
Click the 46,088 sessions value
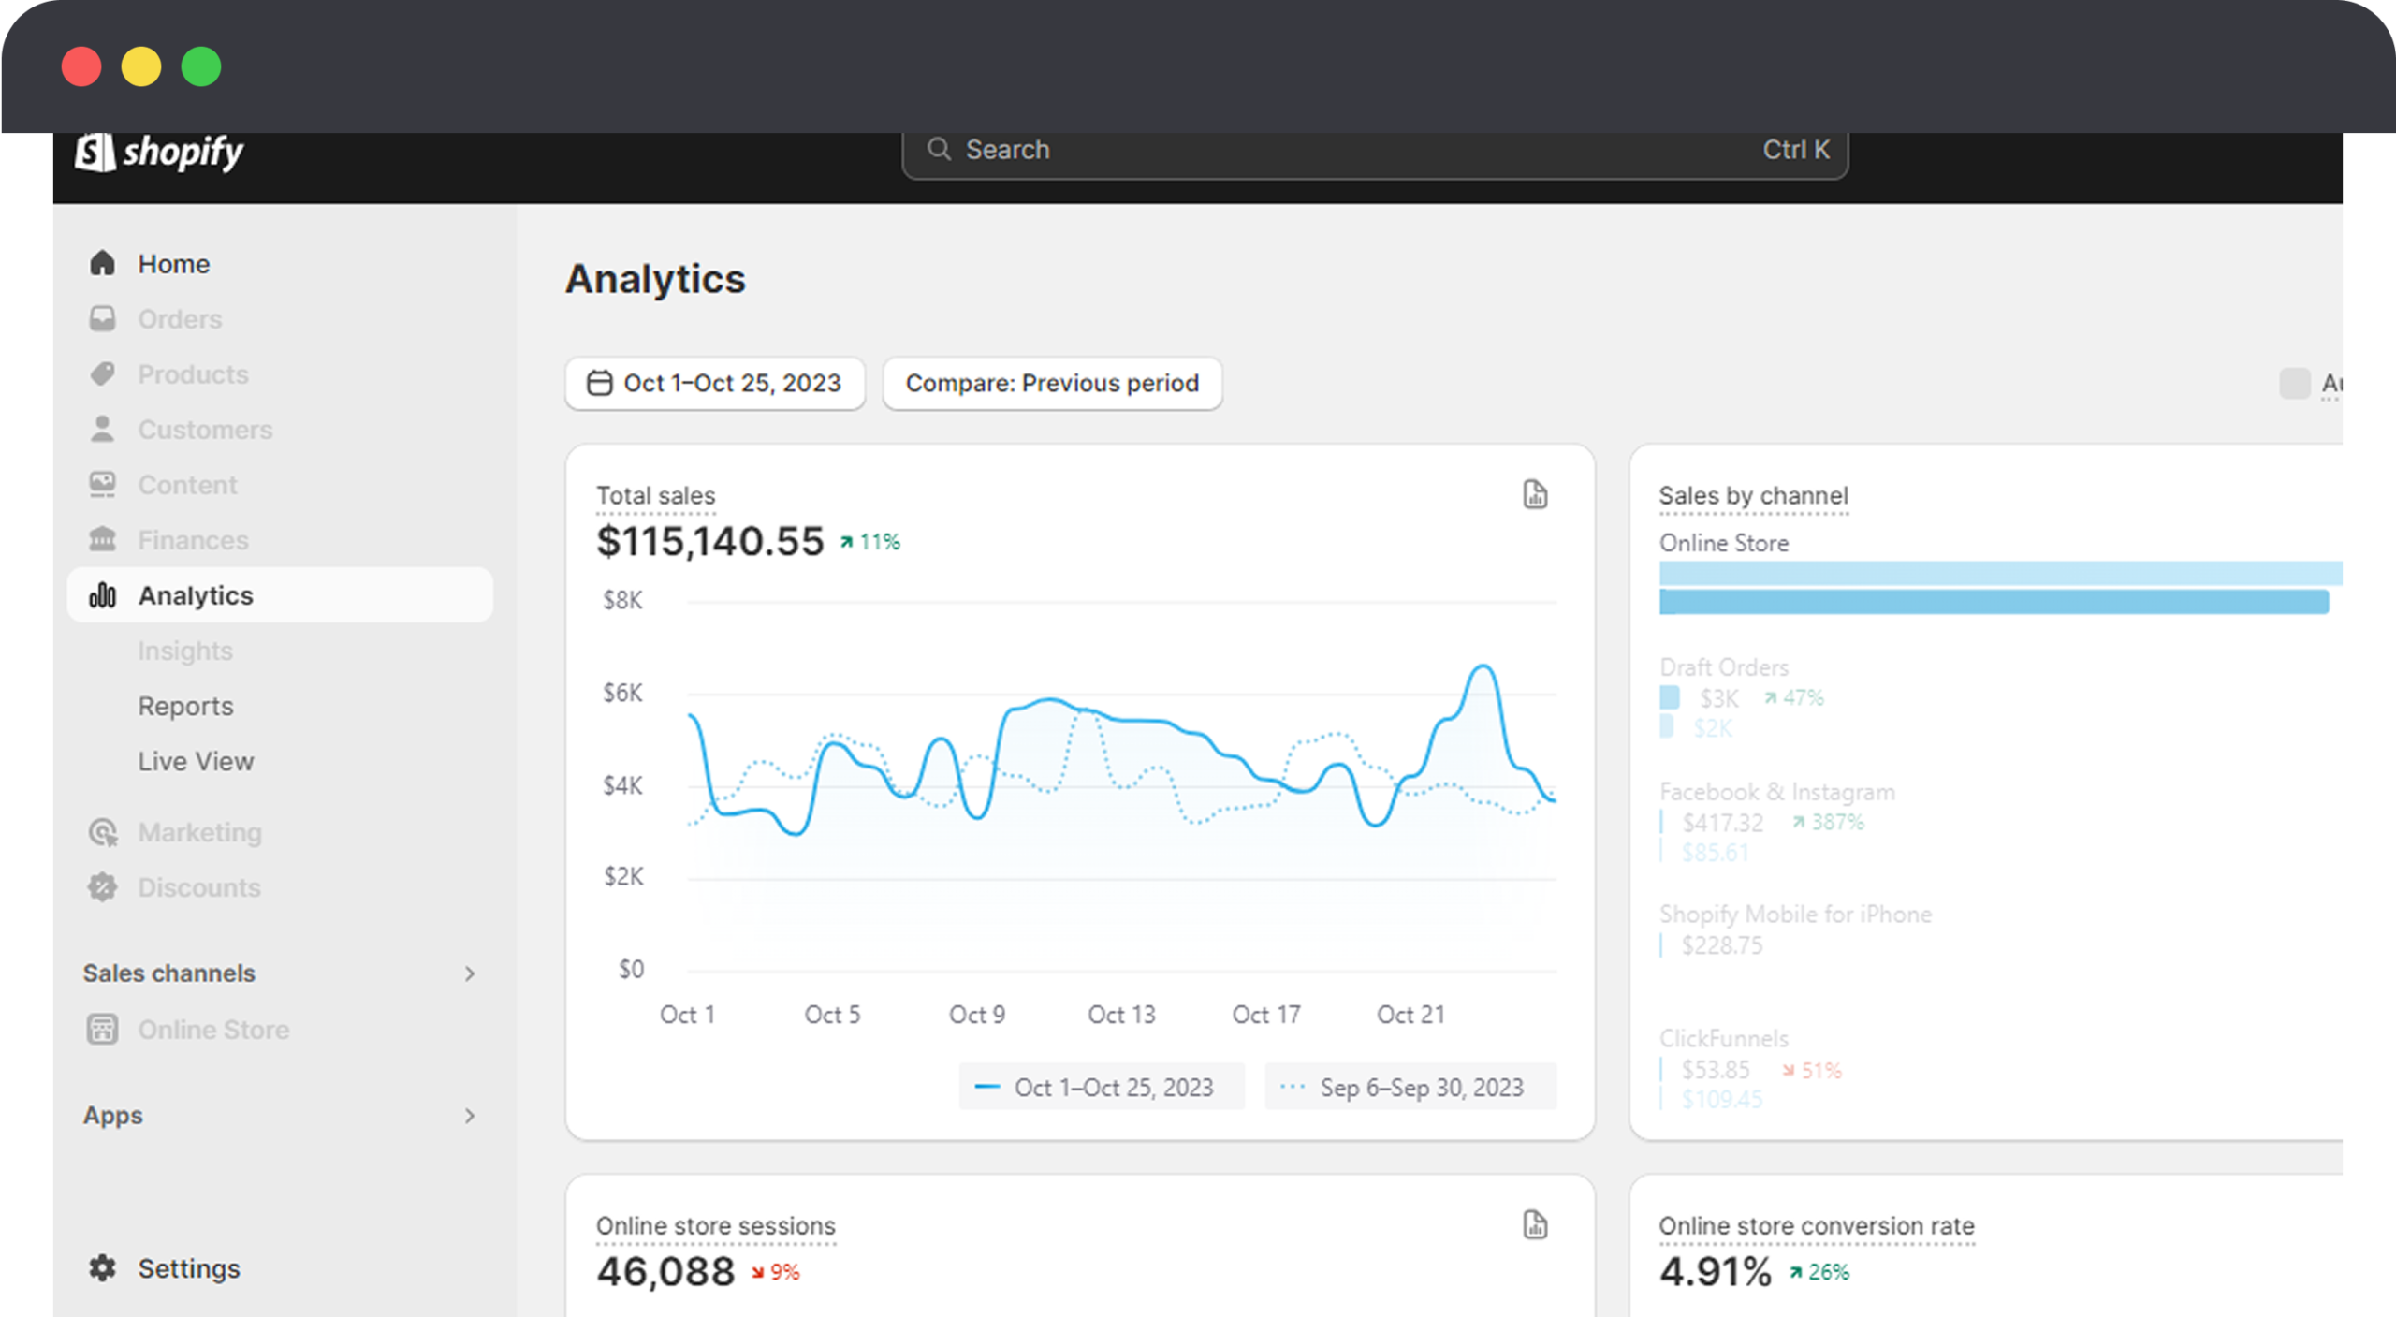pos(665,1271)
